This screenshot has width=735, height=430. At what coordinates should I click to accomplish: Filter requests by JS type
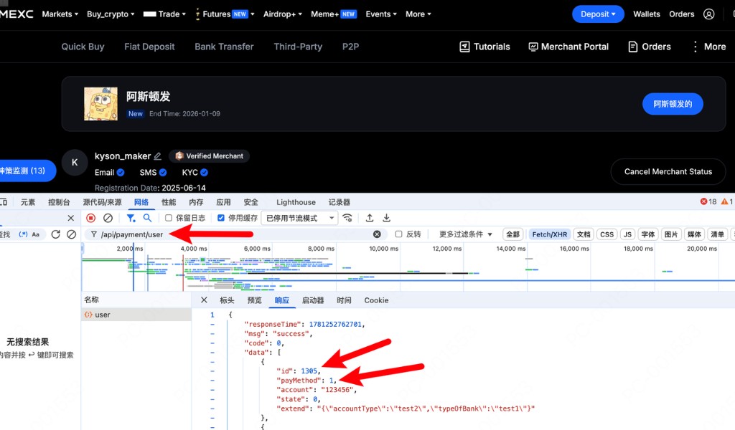[x=627, y=234]
